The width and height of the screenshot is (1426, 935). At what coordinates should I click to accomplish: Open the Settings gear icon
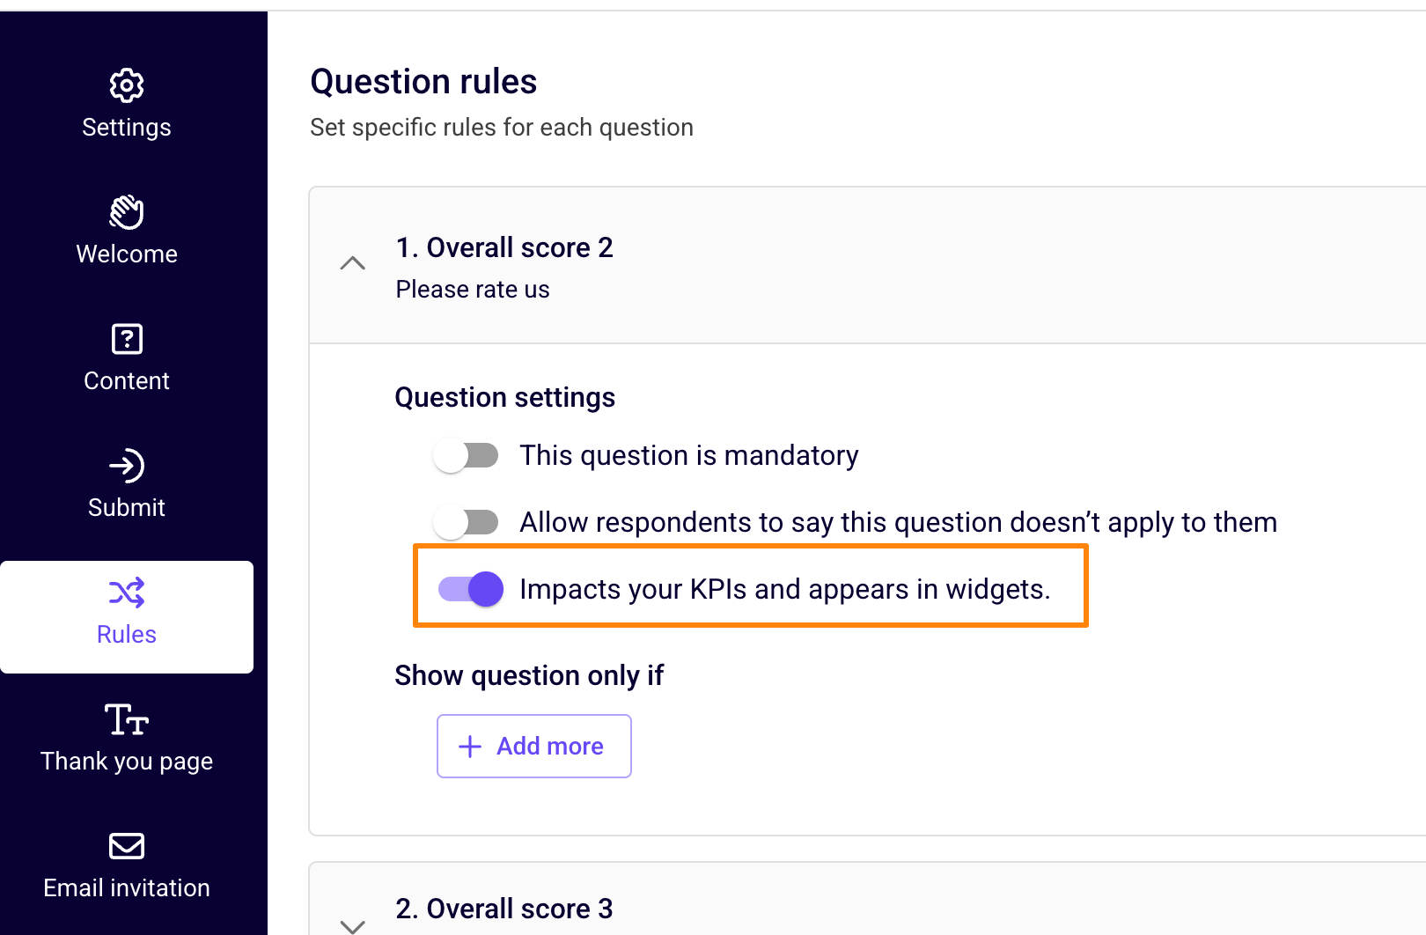[x=127, y=85]
